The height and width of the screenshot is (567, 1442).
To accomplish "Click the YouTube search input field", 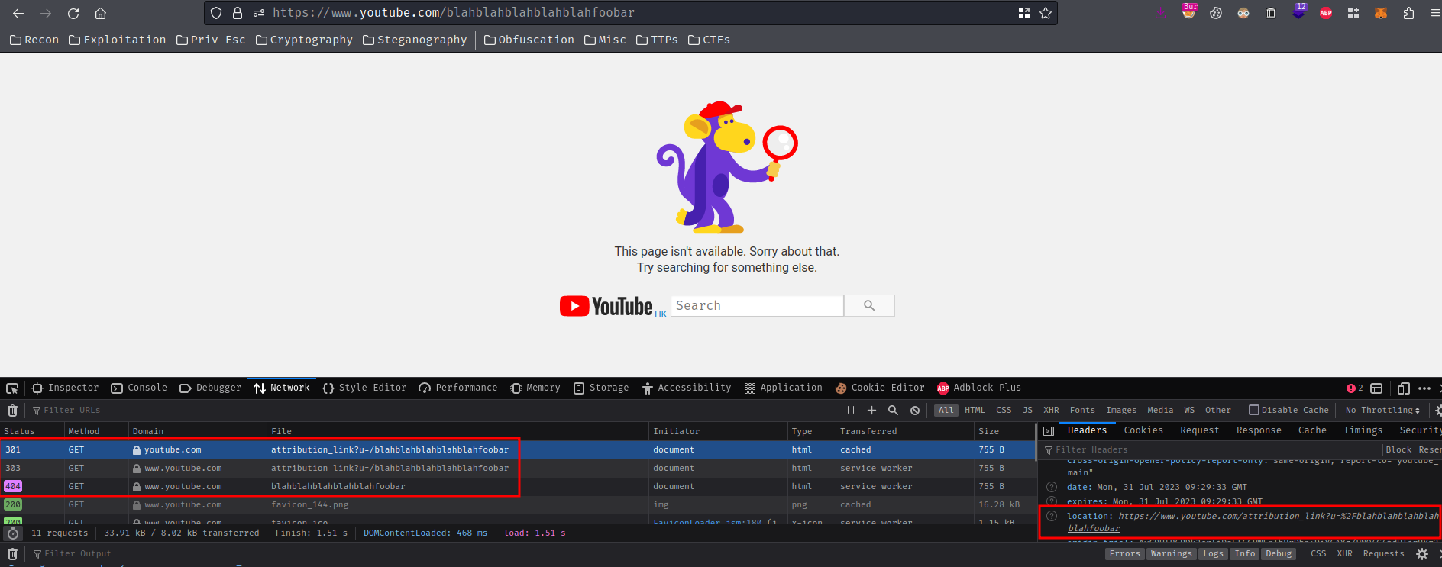I will 757,305.
